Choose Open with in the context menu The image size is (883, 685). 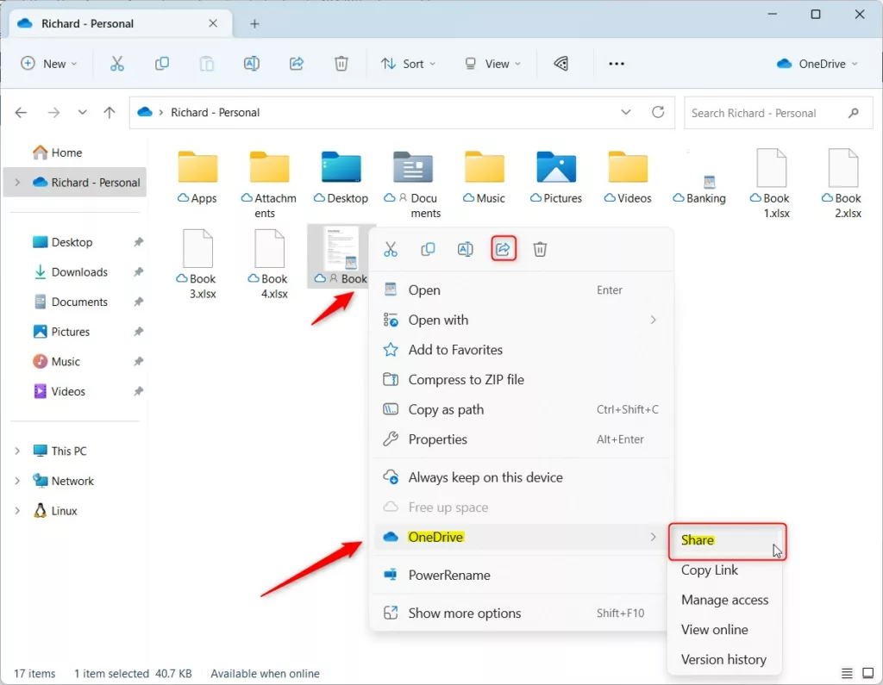(x=521, y=320)
